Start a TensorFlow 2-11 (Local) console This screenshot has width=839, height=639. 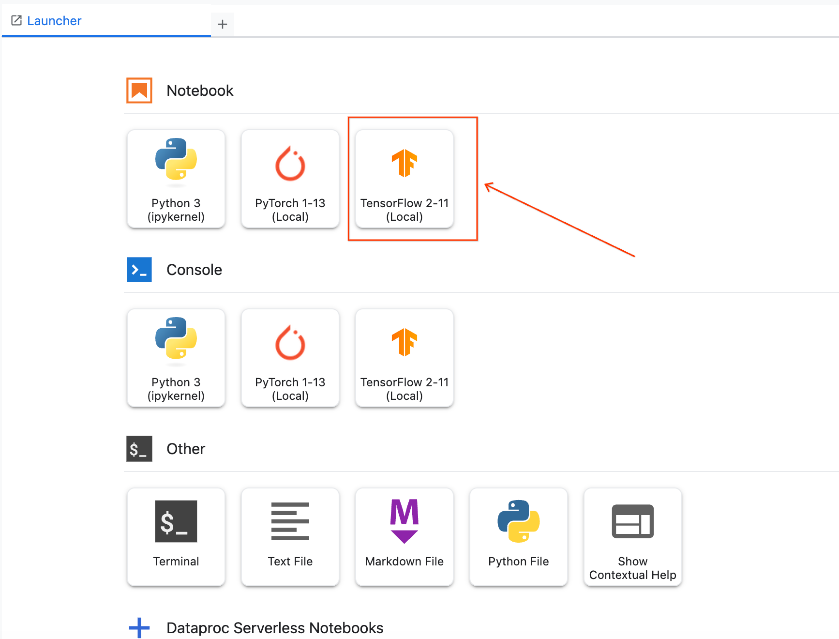[405, 358]
